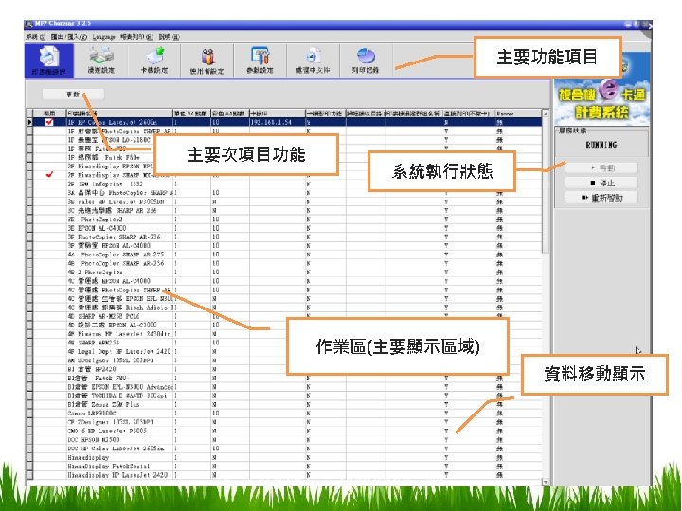682x511 pixels.
Task: Click the RUNNING service status text
Action: point(601,145)
